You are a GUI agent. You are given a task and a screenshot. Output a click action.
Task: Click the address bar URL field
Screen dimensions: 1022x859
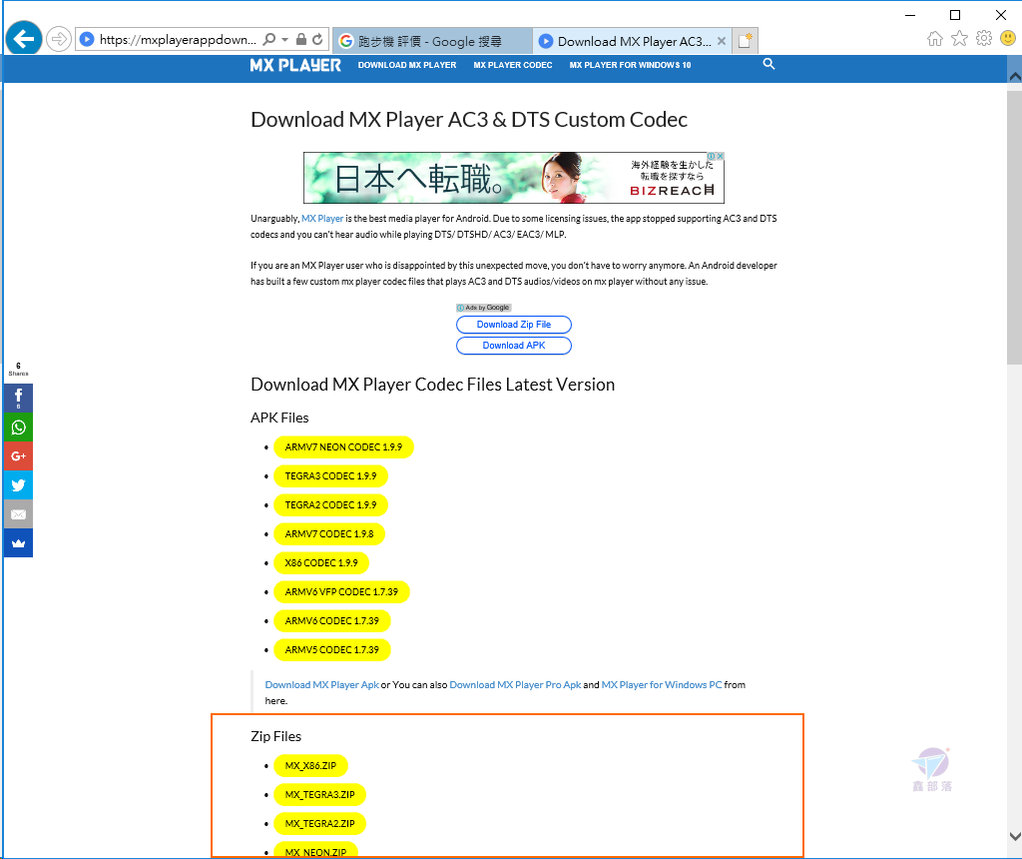coord(178,40)
